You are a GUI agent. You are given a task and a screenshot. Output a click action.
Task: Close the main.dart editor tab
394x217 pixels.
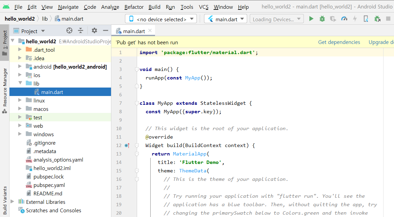click(150, 31)
